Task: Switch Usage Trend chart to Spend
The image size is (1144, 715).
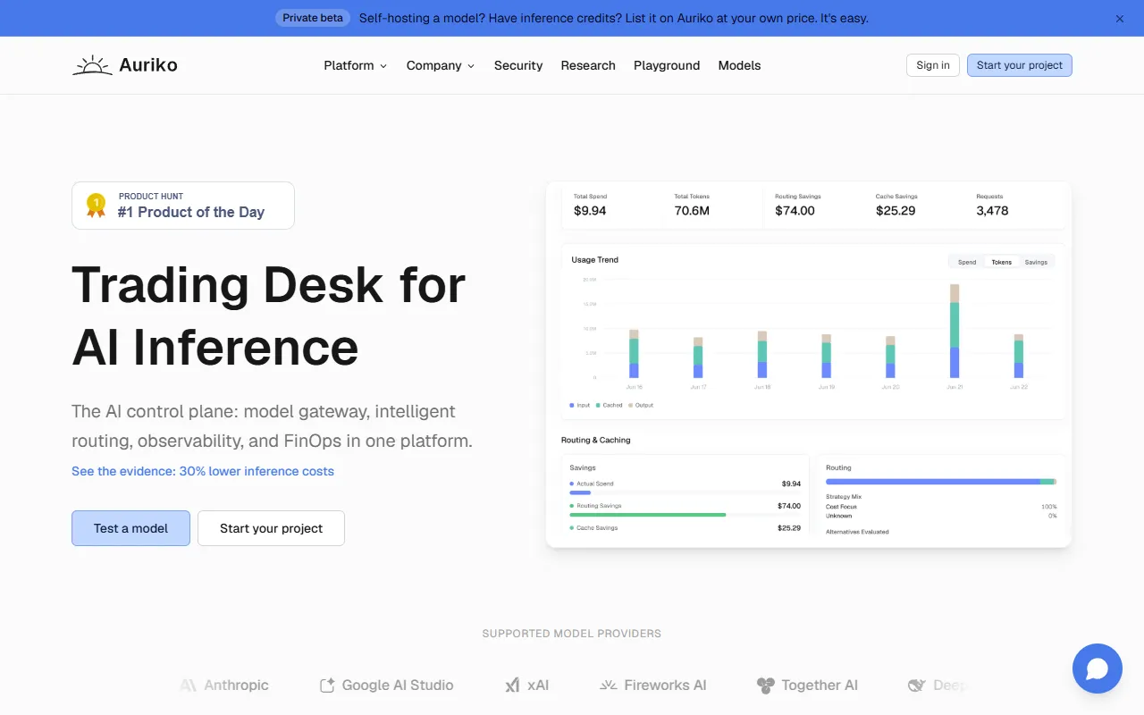Action: [x=967, y=262]
